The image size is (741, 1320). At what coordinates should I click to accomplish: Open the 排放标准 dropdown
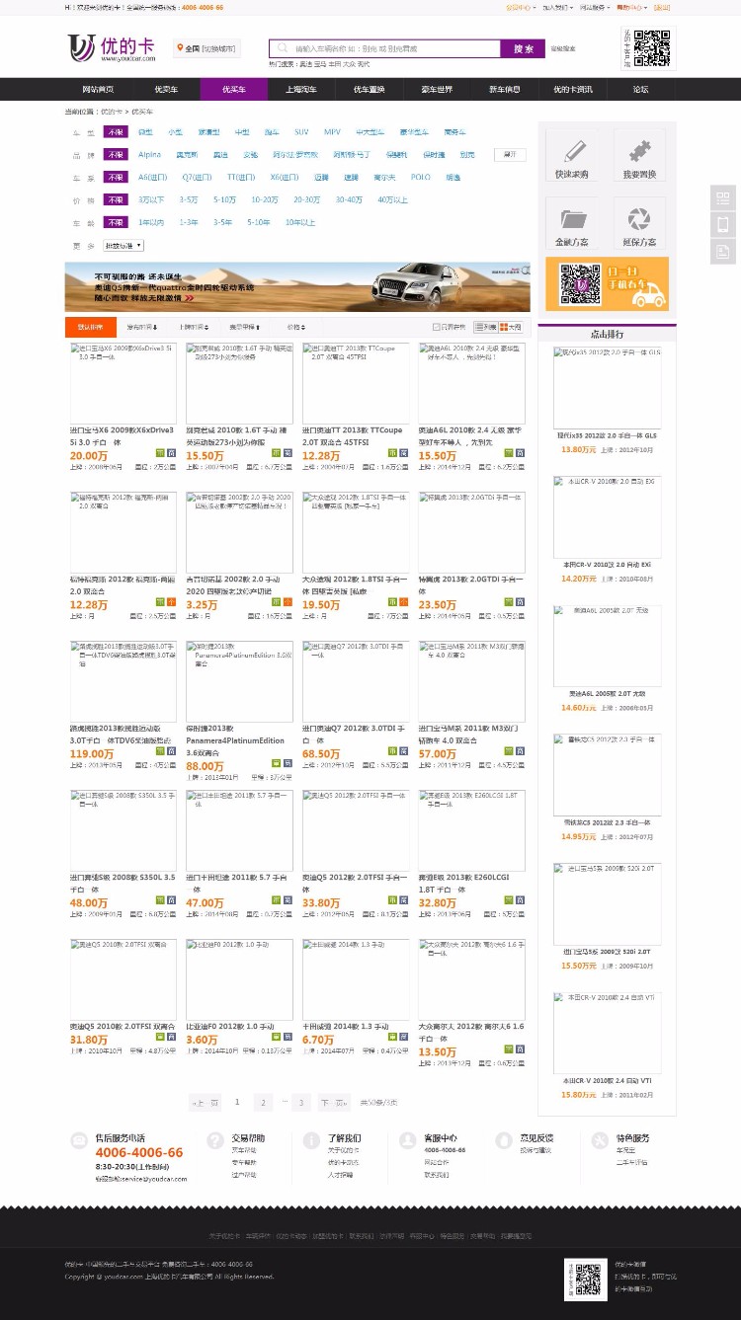click(x=124, y=245)
